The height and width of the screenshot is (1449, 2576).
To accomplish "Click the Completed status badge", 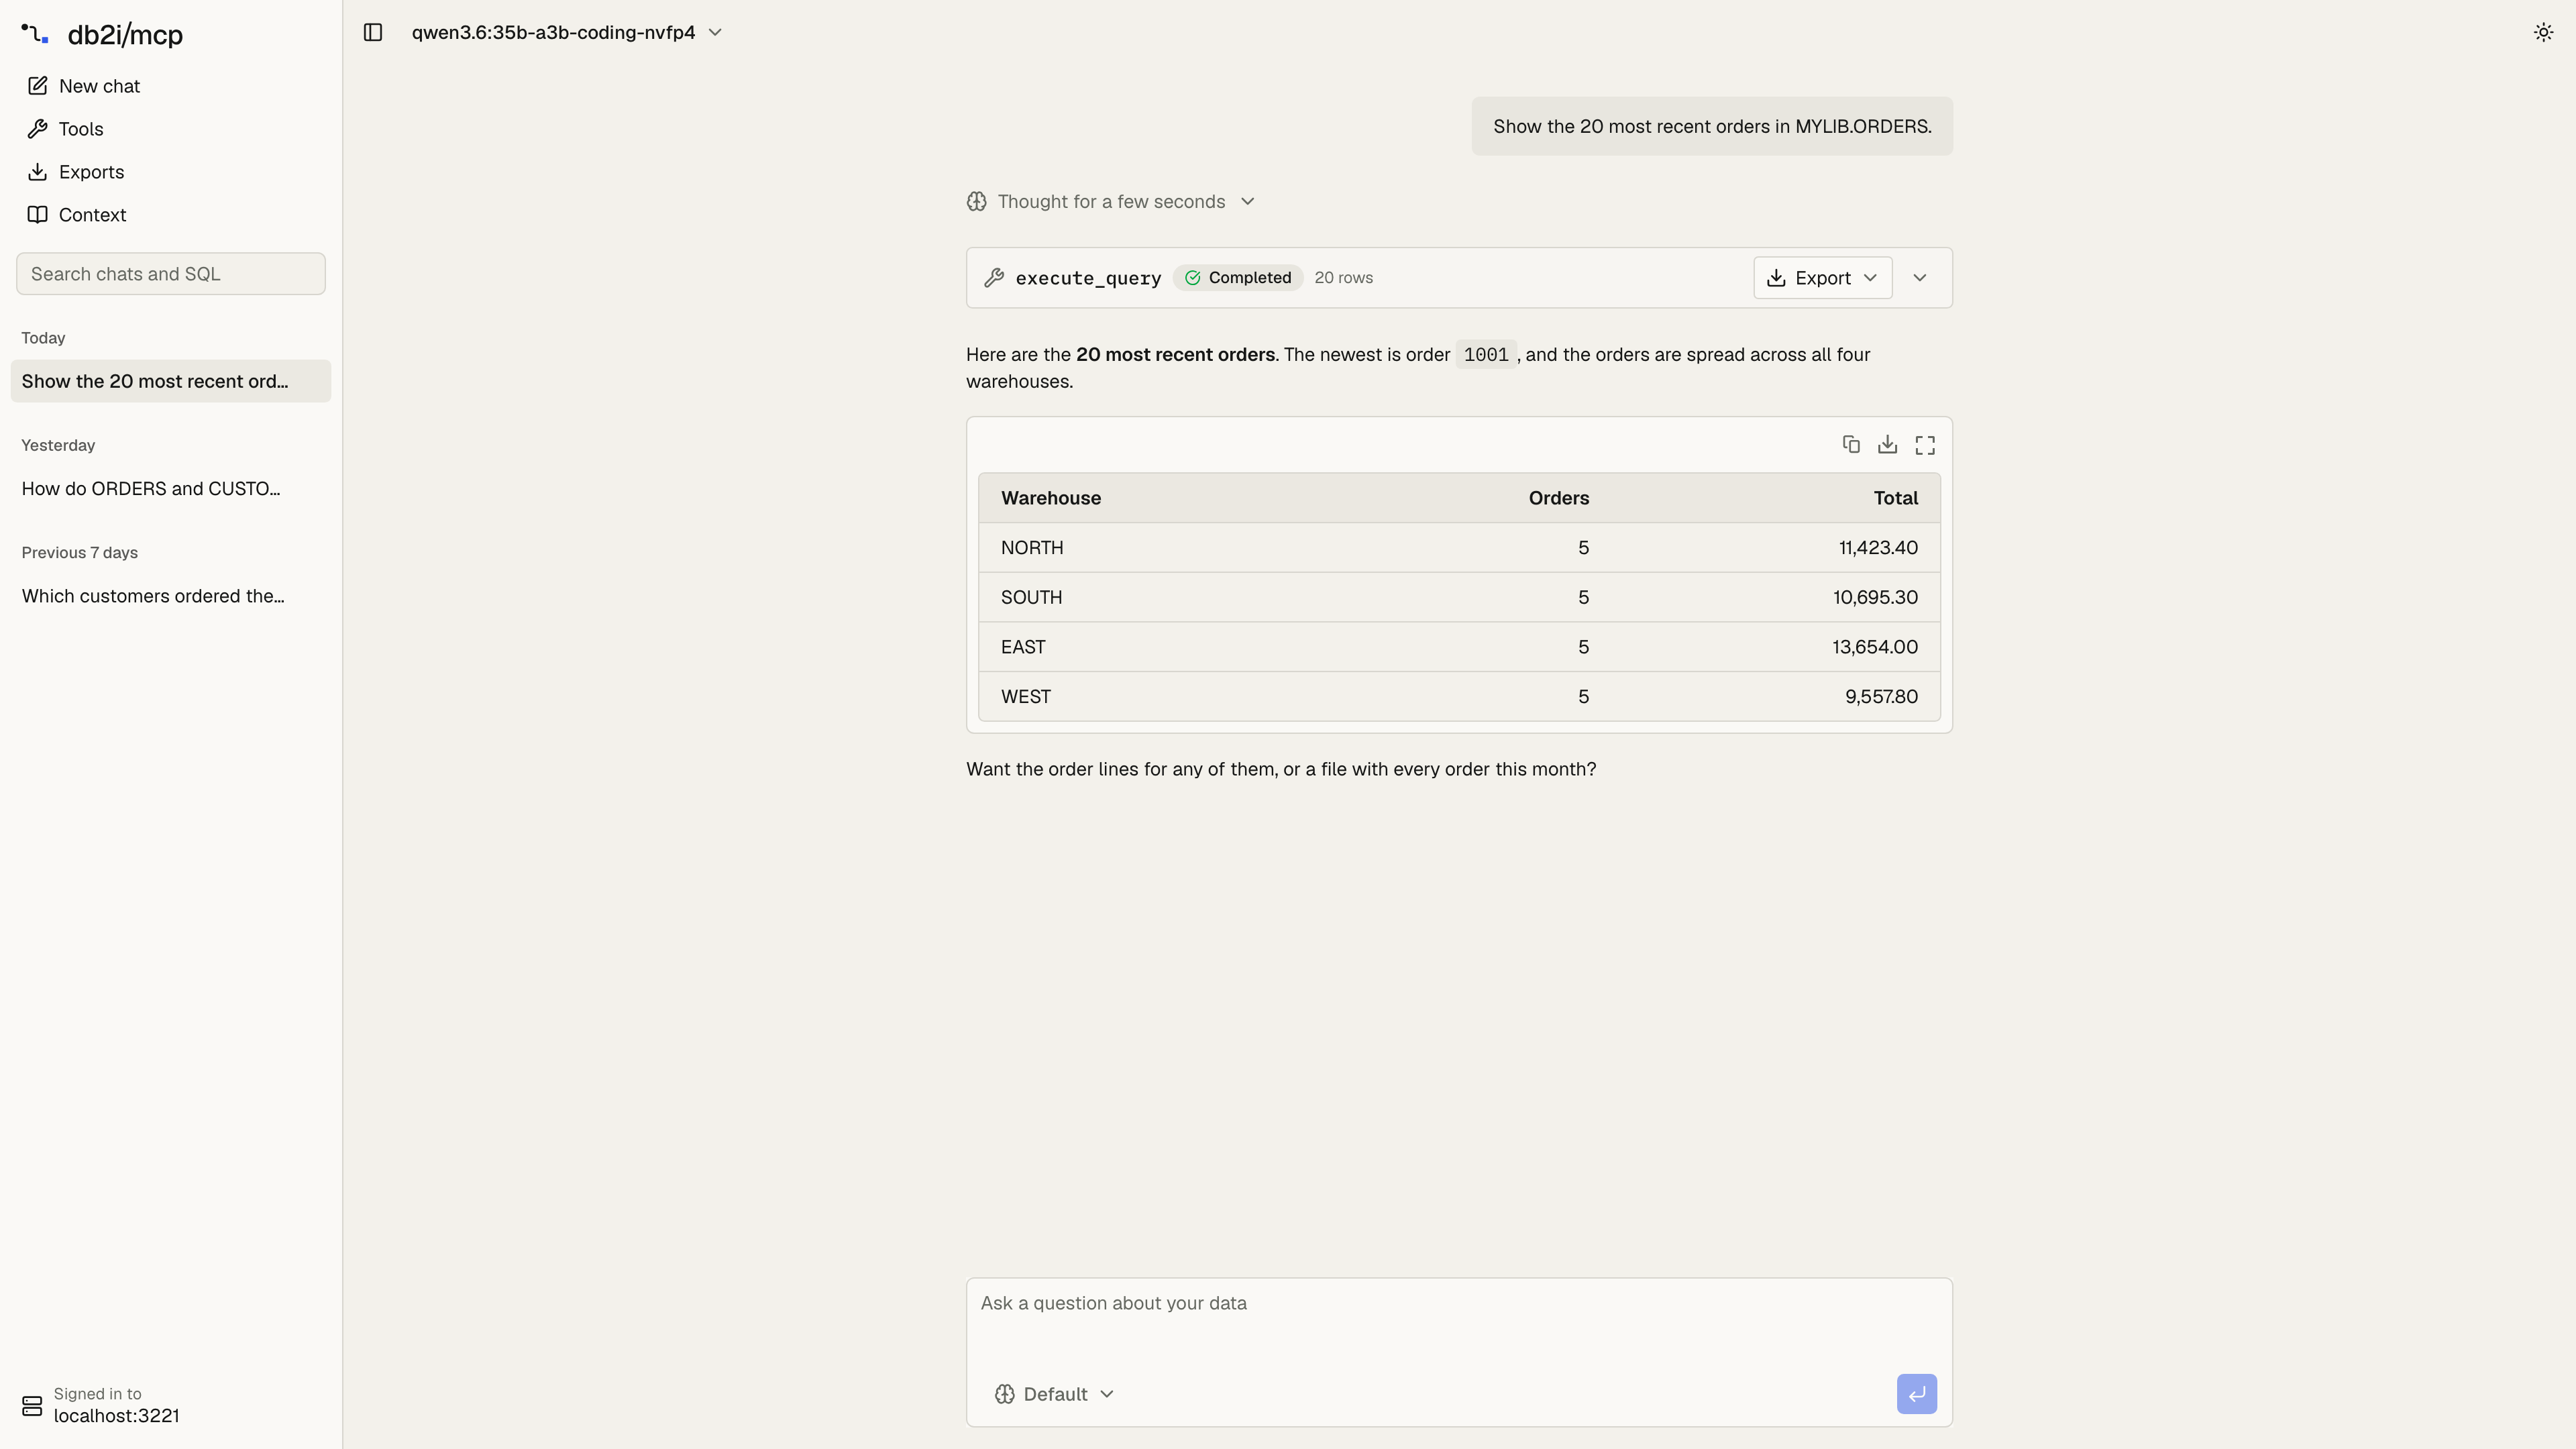I will point(1238,278).
